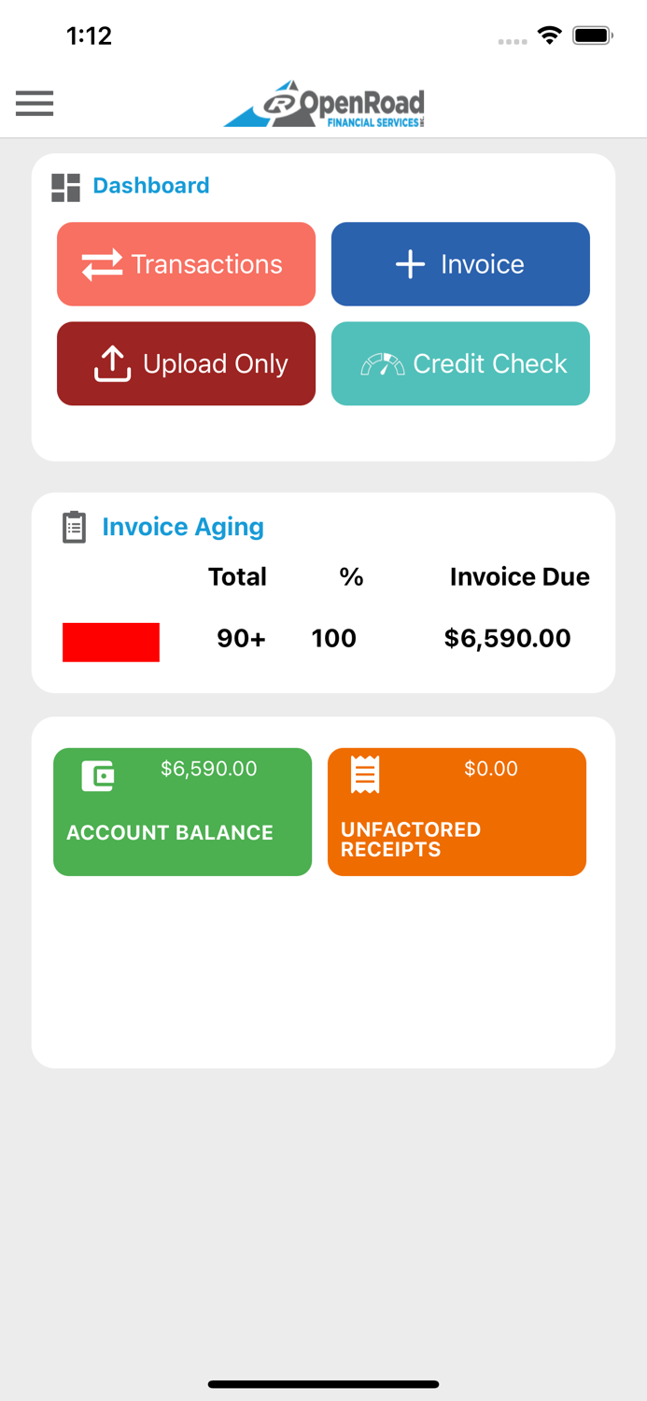Tap the 90+ row Invoice Due amount

coord(508,639)
